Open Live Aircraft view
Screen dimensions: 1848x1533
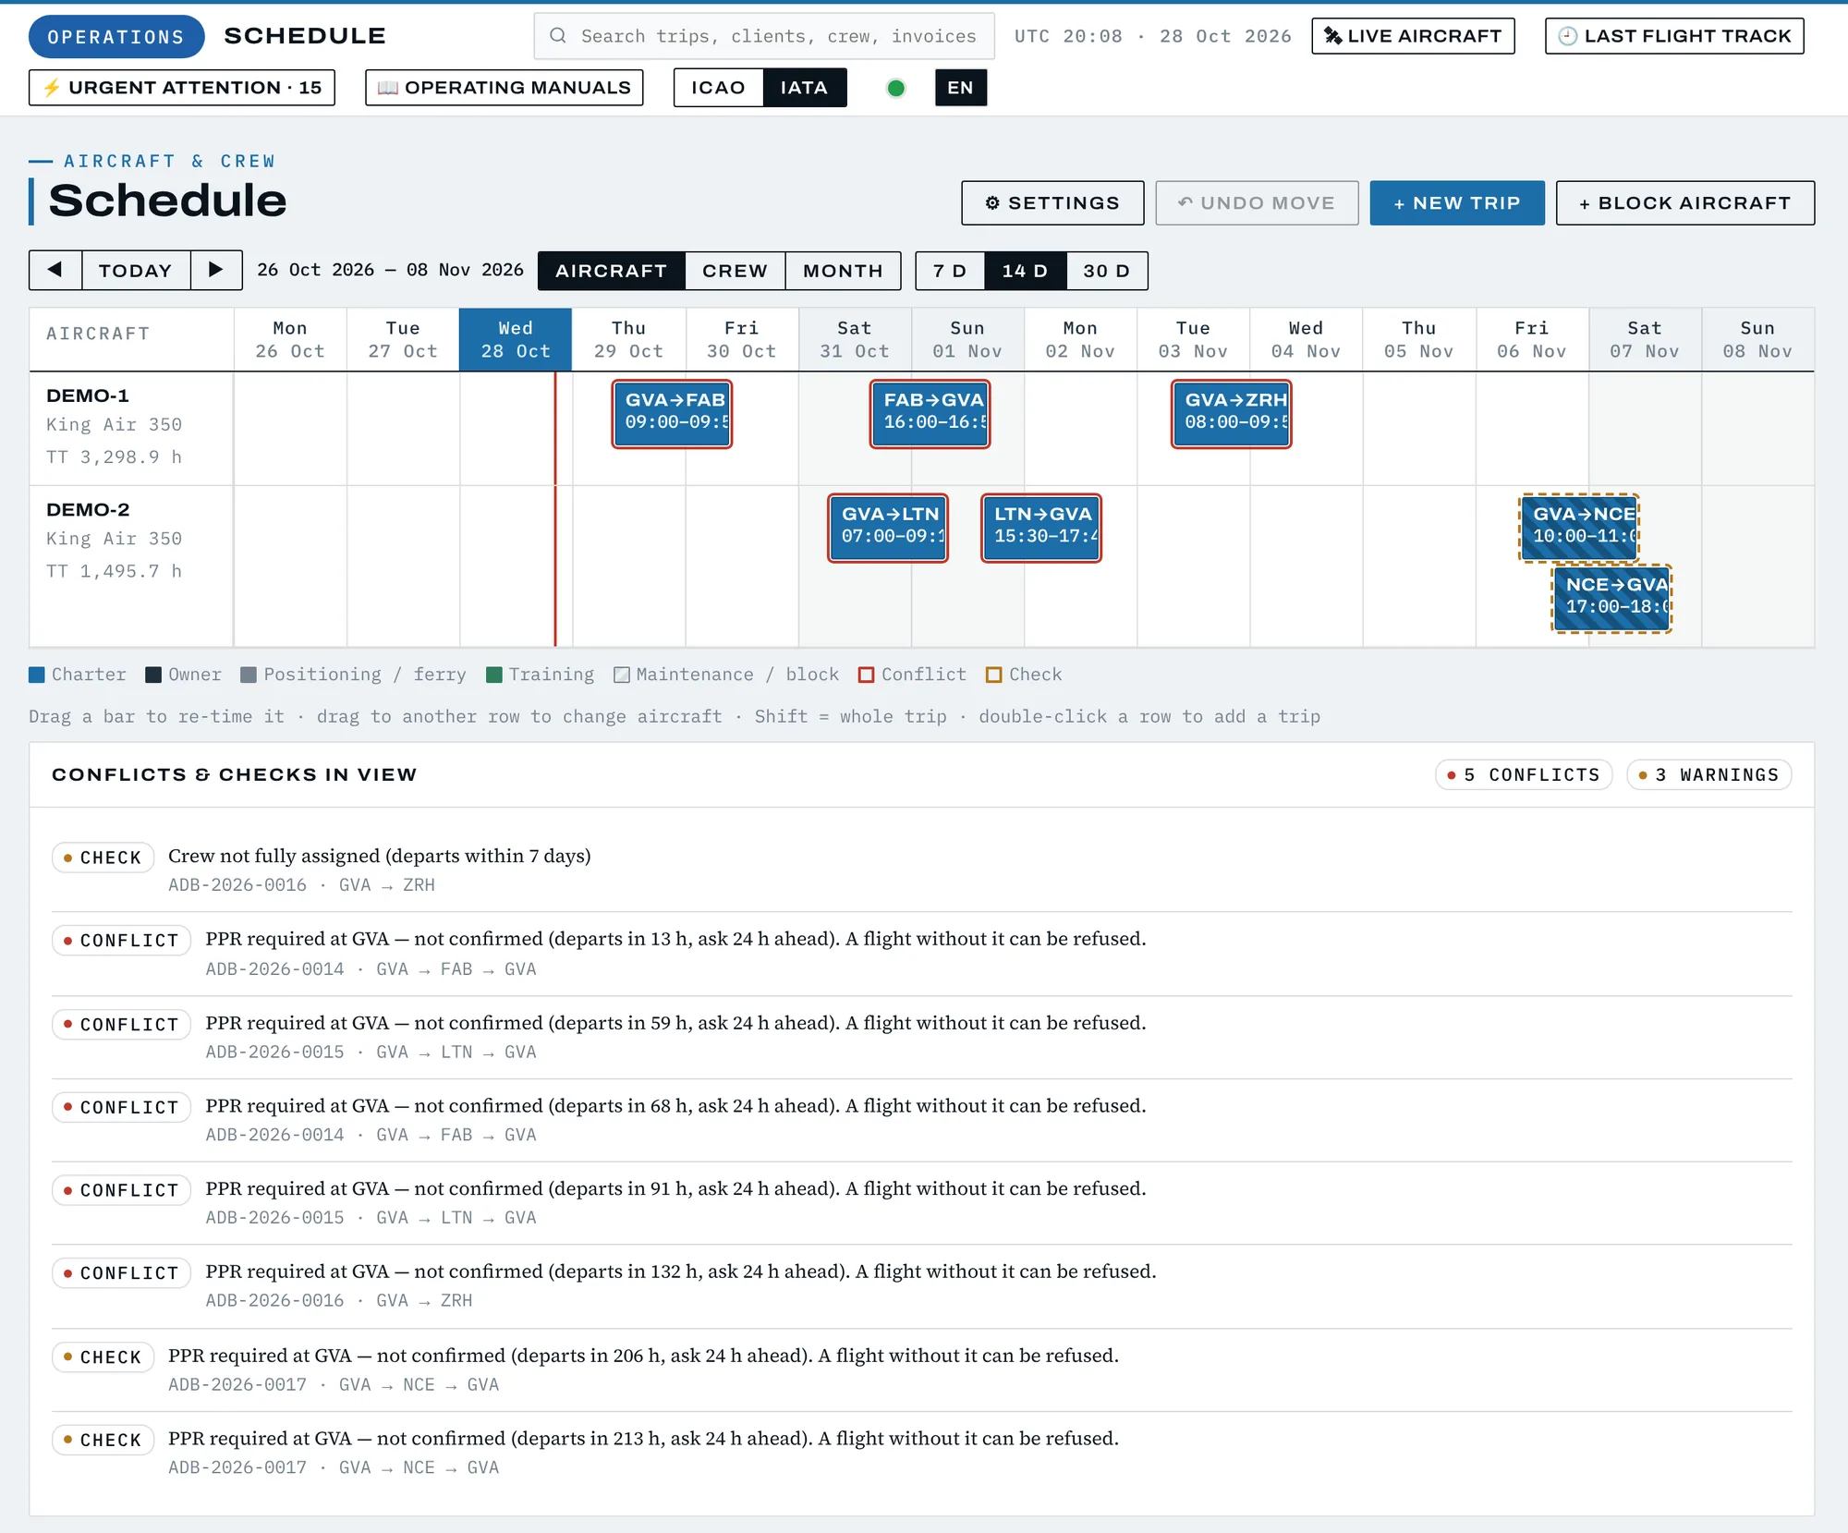click(1413, 36)
